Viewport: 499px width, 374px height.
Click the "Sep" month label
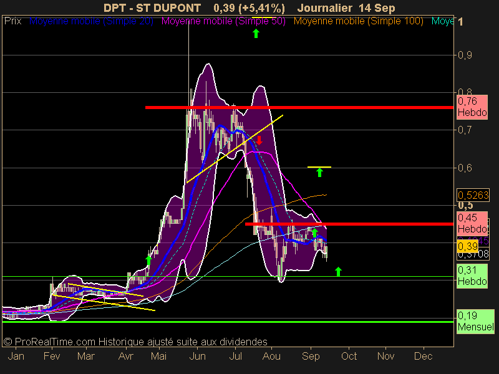(x=311, y=356)
